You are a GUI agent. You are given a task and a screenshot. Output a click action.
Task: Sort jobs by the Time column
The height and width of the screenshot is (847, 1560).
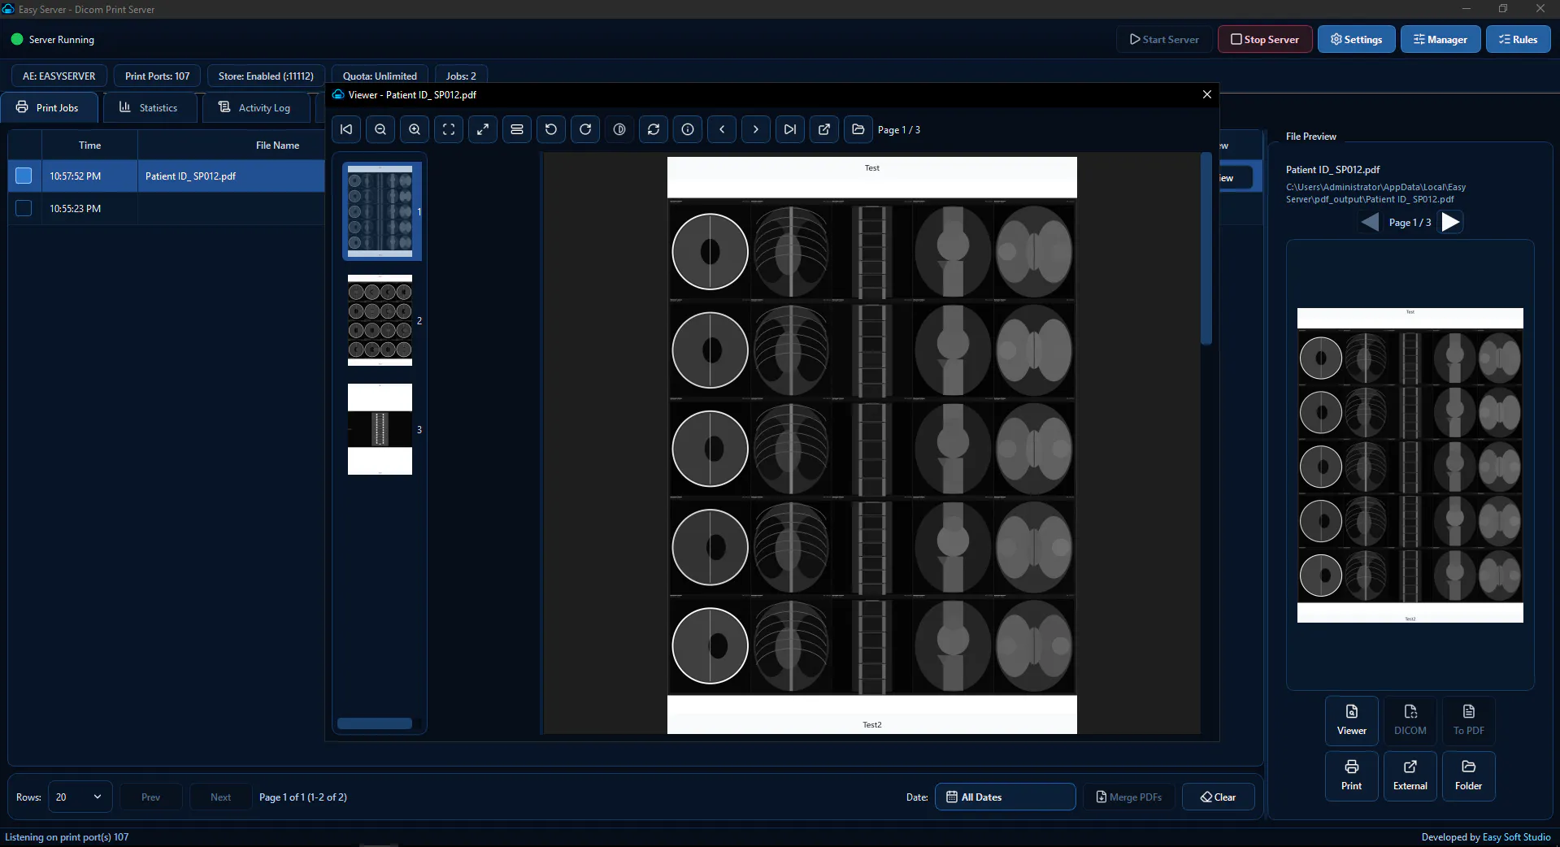tap(89, 145)
